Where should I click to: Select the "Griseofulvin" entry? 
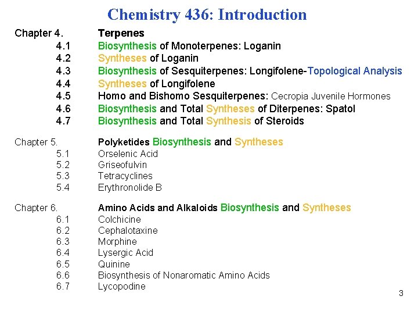[x=122, y=165]
